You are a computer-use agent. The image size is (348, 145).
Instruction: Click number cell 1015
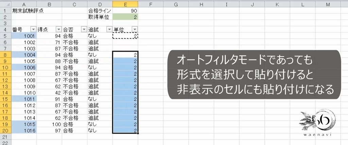(x=24, y=124)
